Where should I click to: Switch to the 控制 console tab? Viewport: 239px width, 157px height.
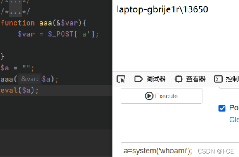227,79
